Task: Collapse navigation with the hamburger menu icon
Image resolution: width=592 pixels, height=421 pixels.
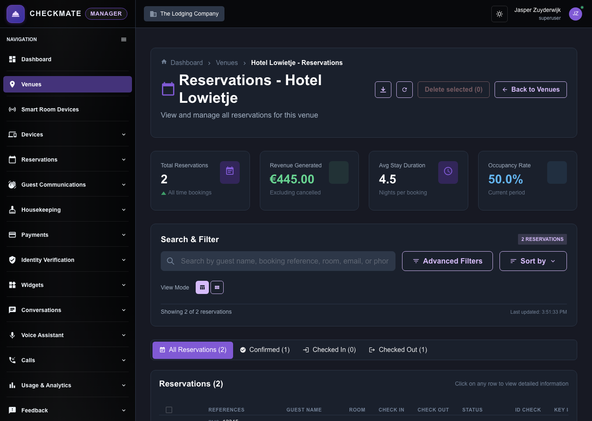Action: click(124, 39)
